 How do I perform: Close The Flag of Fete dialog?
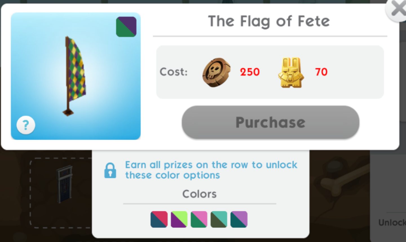coord(398,9)
